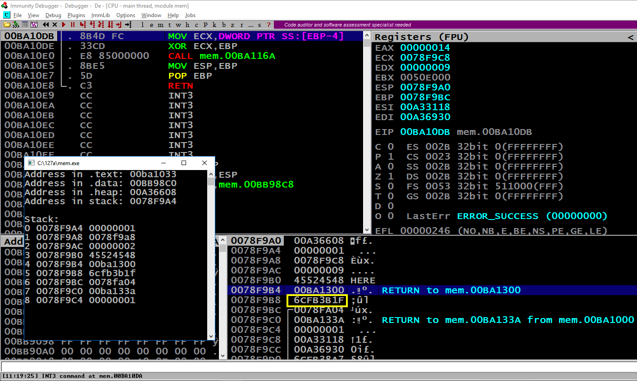Restart the program with the rewind icon
Image resolution: width=637 pixels, height=381 pixels.
click(x=45, y=24)
